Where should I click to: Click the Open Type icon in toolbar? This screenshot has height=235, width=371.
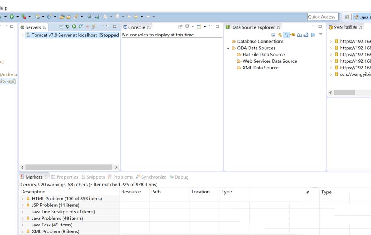(x=62, y=17)
